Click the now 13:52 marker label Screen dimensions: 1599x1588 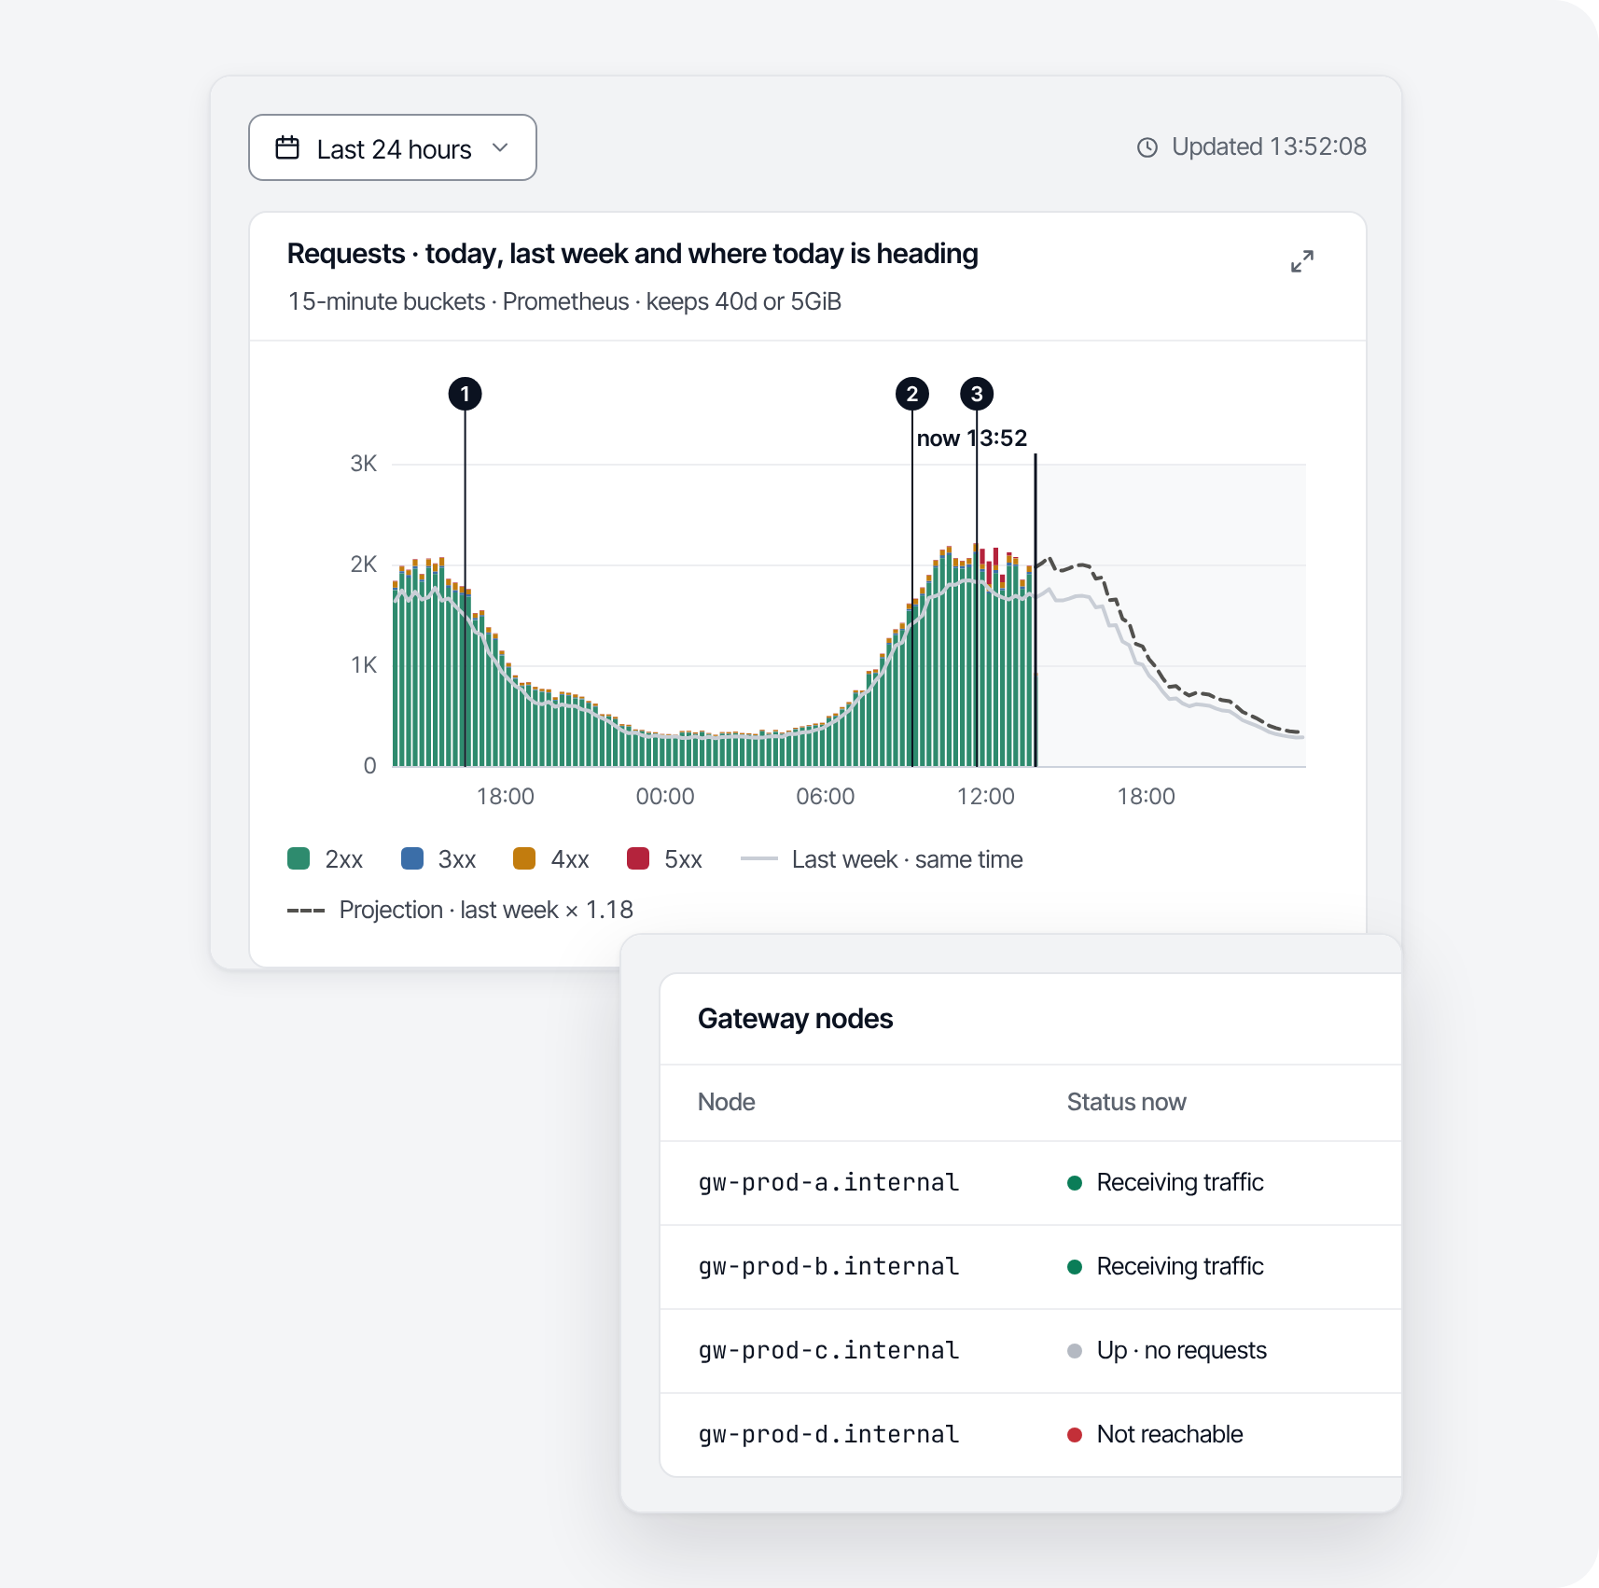pos(971,439)
